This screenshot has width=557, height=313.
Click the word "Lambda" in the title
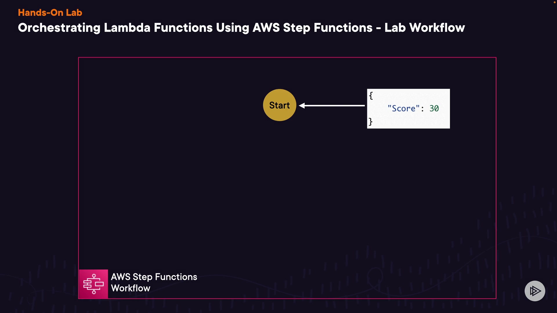[127, 28]
